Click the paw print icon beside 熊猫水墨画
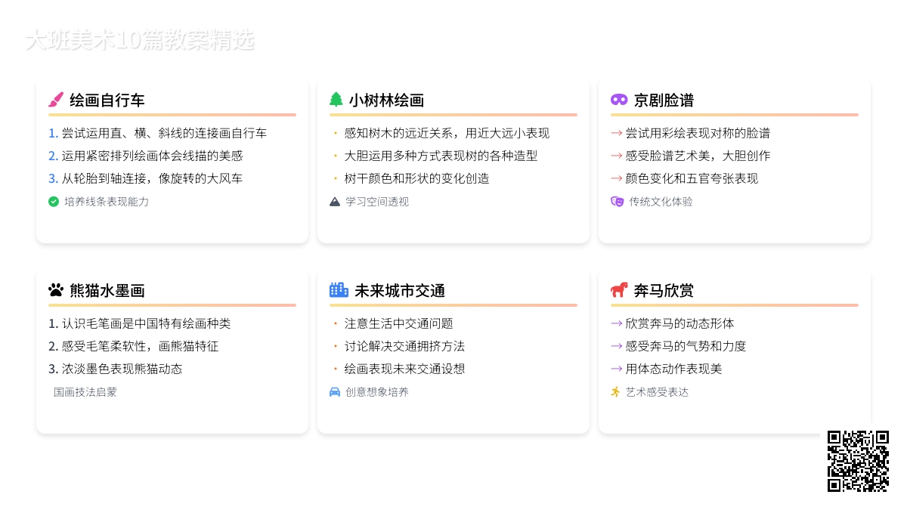Image resolution: width=907 pixels, height=510 pixels. (56, 290)
